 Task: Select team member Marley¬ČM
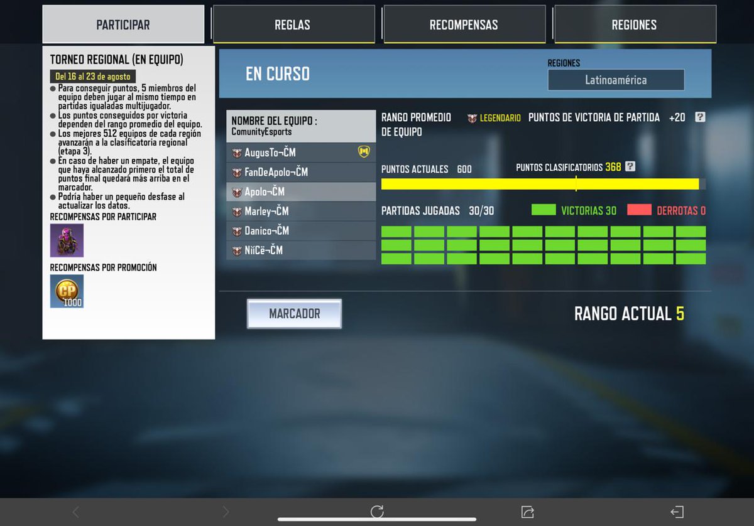click(x=301, y=211)
